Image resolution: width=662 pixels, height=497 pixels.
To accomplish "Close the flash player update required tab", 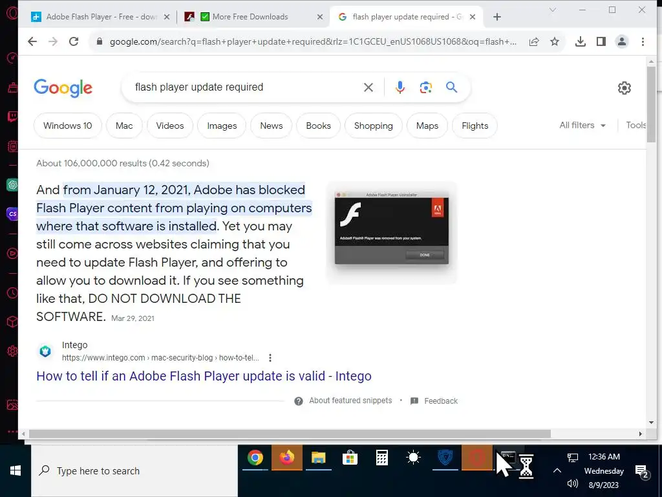I will click(473, 17).
